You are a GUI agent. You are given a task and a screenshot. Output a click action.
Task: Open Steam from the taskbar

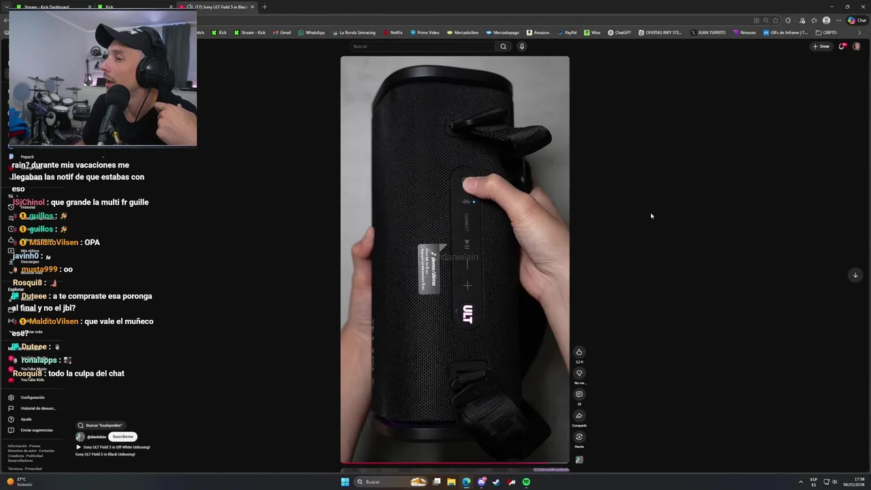tap(496, 482)
